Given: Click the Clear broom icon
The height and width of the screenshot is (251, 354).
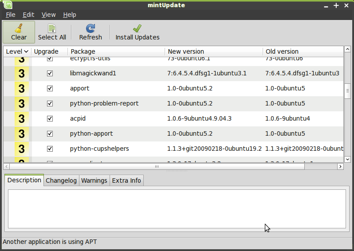Looking at the screenshot, I should tap(19, 28).
